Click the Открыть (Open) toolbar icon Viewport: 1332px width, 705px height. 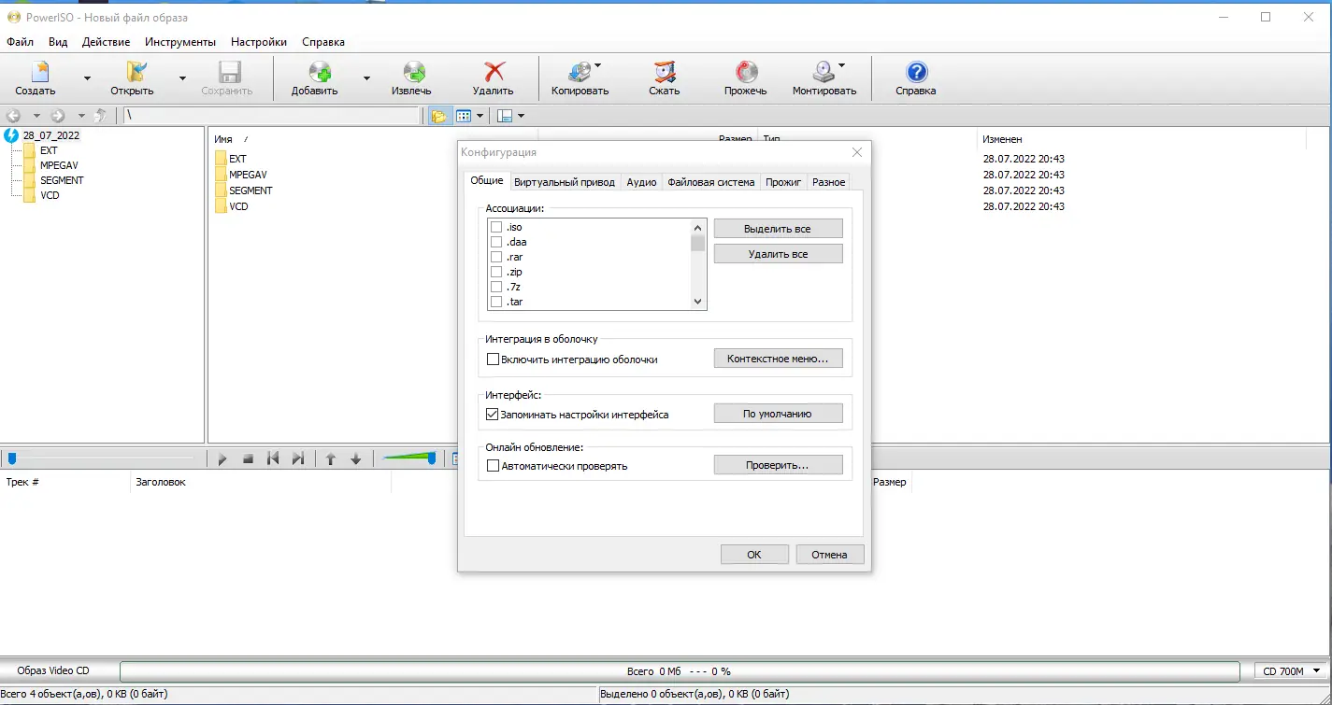[135, 73]
